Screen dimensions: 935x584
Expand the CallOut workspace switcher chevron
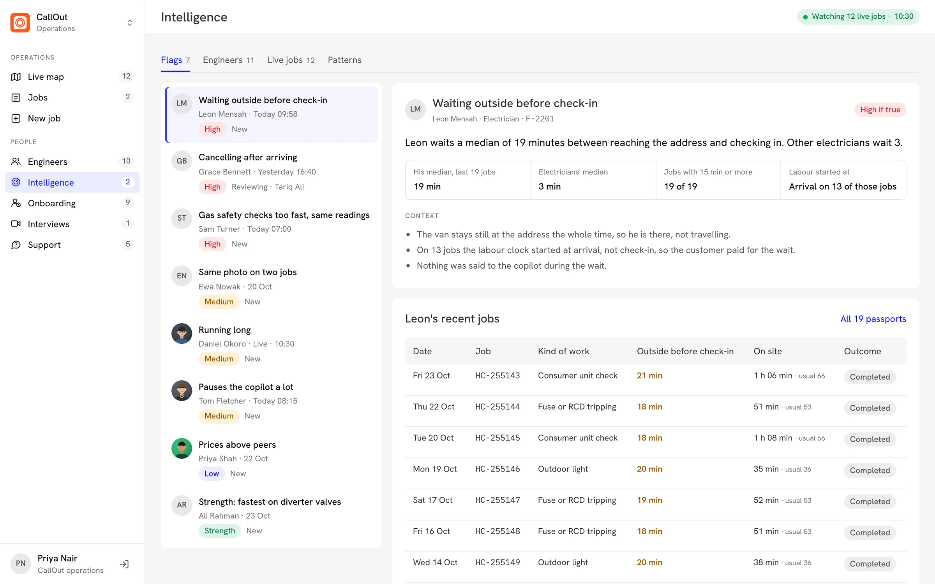click(130, 23)
